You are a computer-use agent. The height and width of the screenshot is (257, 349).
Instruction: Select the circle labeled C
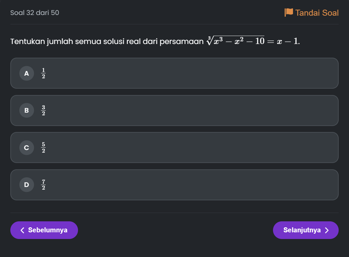tap(26, 148)
